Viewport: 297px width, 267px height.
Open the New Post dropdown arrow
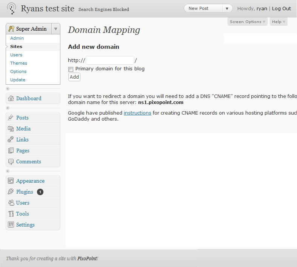pos(227,9)
